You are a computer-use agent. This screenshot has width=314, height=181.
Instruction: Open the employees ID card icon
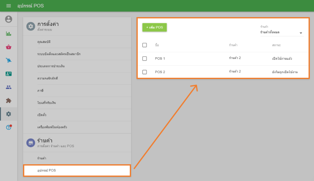pyautogui.click(x=9, y=74)
